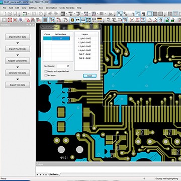Viewport: 181px width, 181px height.
Task: Select the Guidance tab in Output panel
Action: (54, 174)
